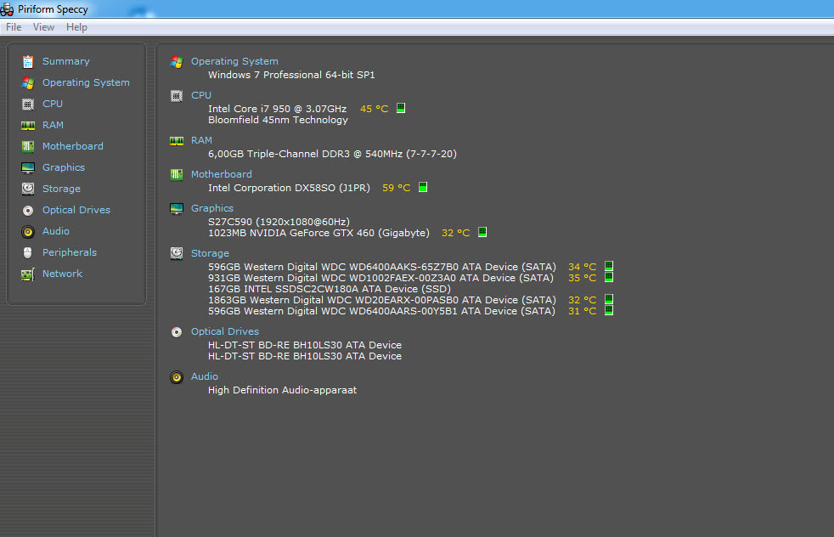Click the Operating System heading link
The image size is (834, 537).
234,61
